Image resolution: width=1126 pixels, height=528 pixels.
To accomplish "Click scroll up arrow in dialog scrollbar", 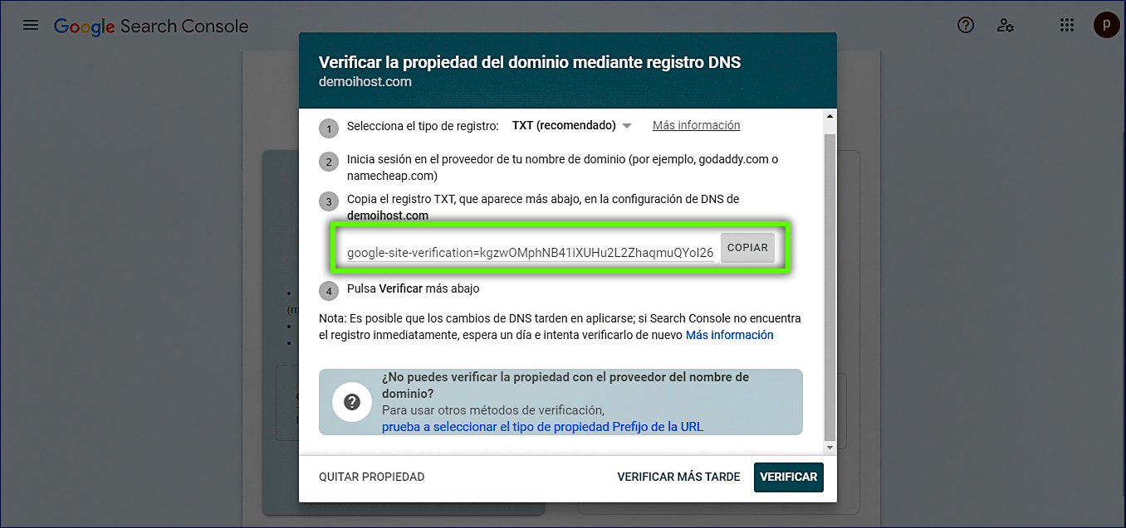I will point(830,116).
